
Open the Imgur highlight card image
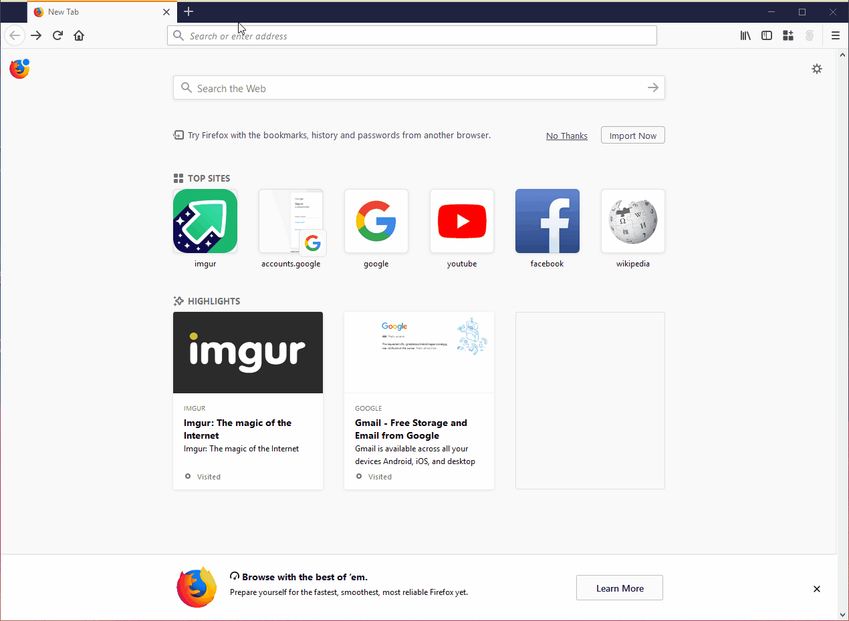pos(248,353)
